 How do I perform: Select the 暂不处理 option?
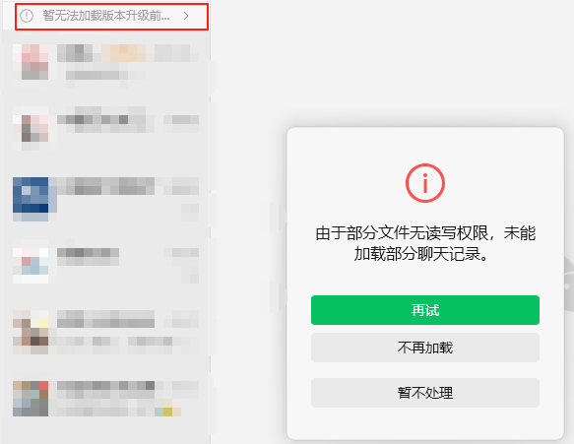tap(425, 393)
